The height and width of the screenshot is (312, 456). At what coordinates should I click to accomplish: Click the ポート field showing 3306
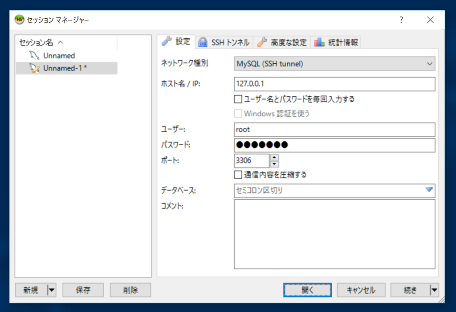252,160
